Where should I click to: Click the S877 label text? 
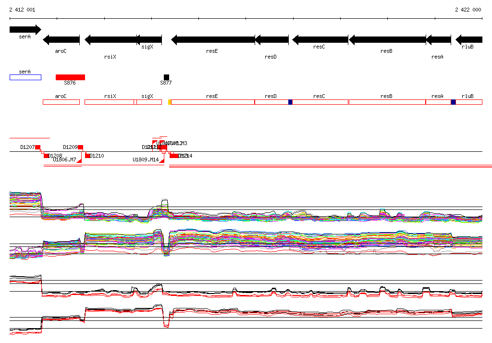(x=166, y=83)
